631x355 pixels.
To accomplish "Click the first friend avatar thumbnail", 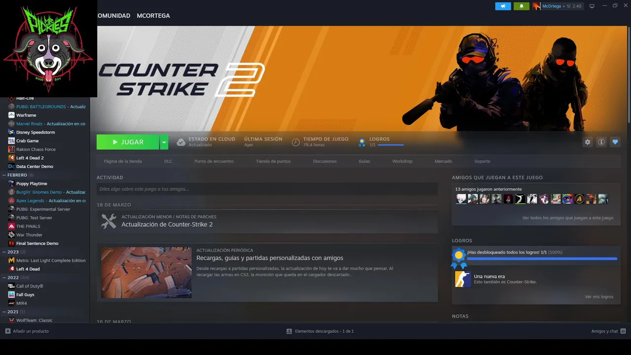I will pos(461,199).
